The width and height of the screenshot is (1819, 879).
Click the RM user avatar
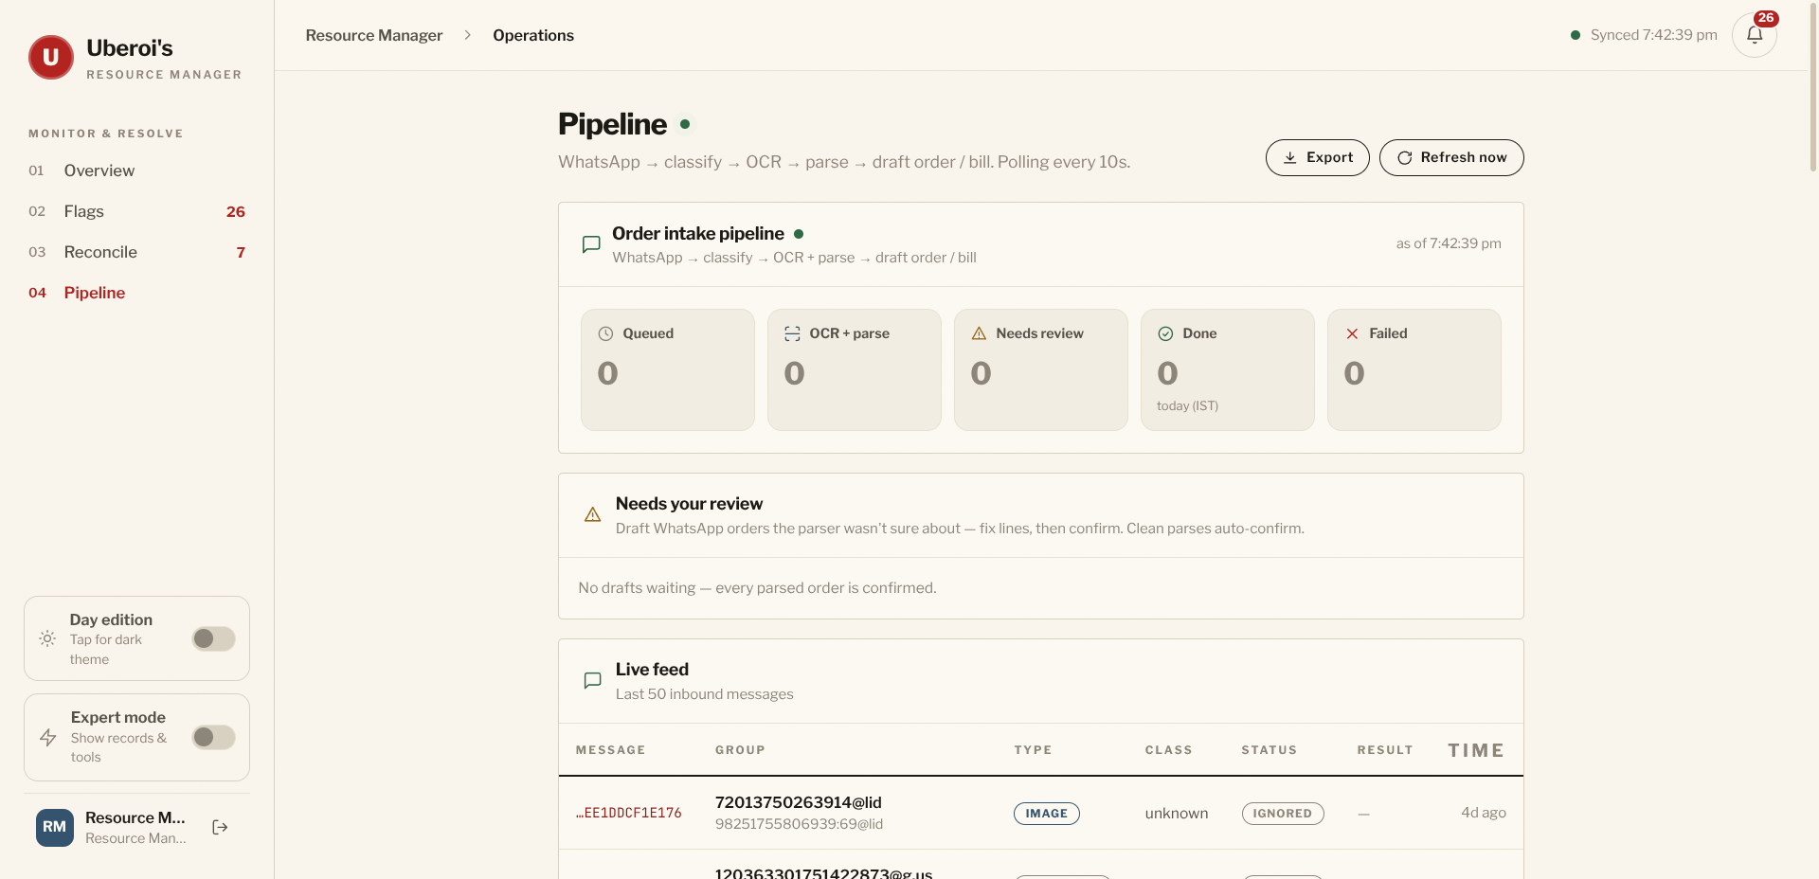tap(55, 827)
